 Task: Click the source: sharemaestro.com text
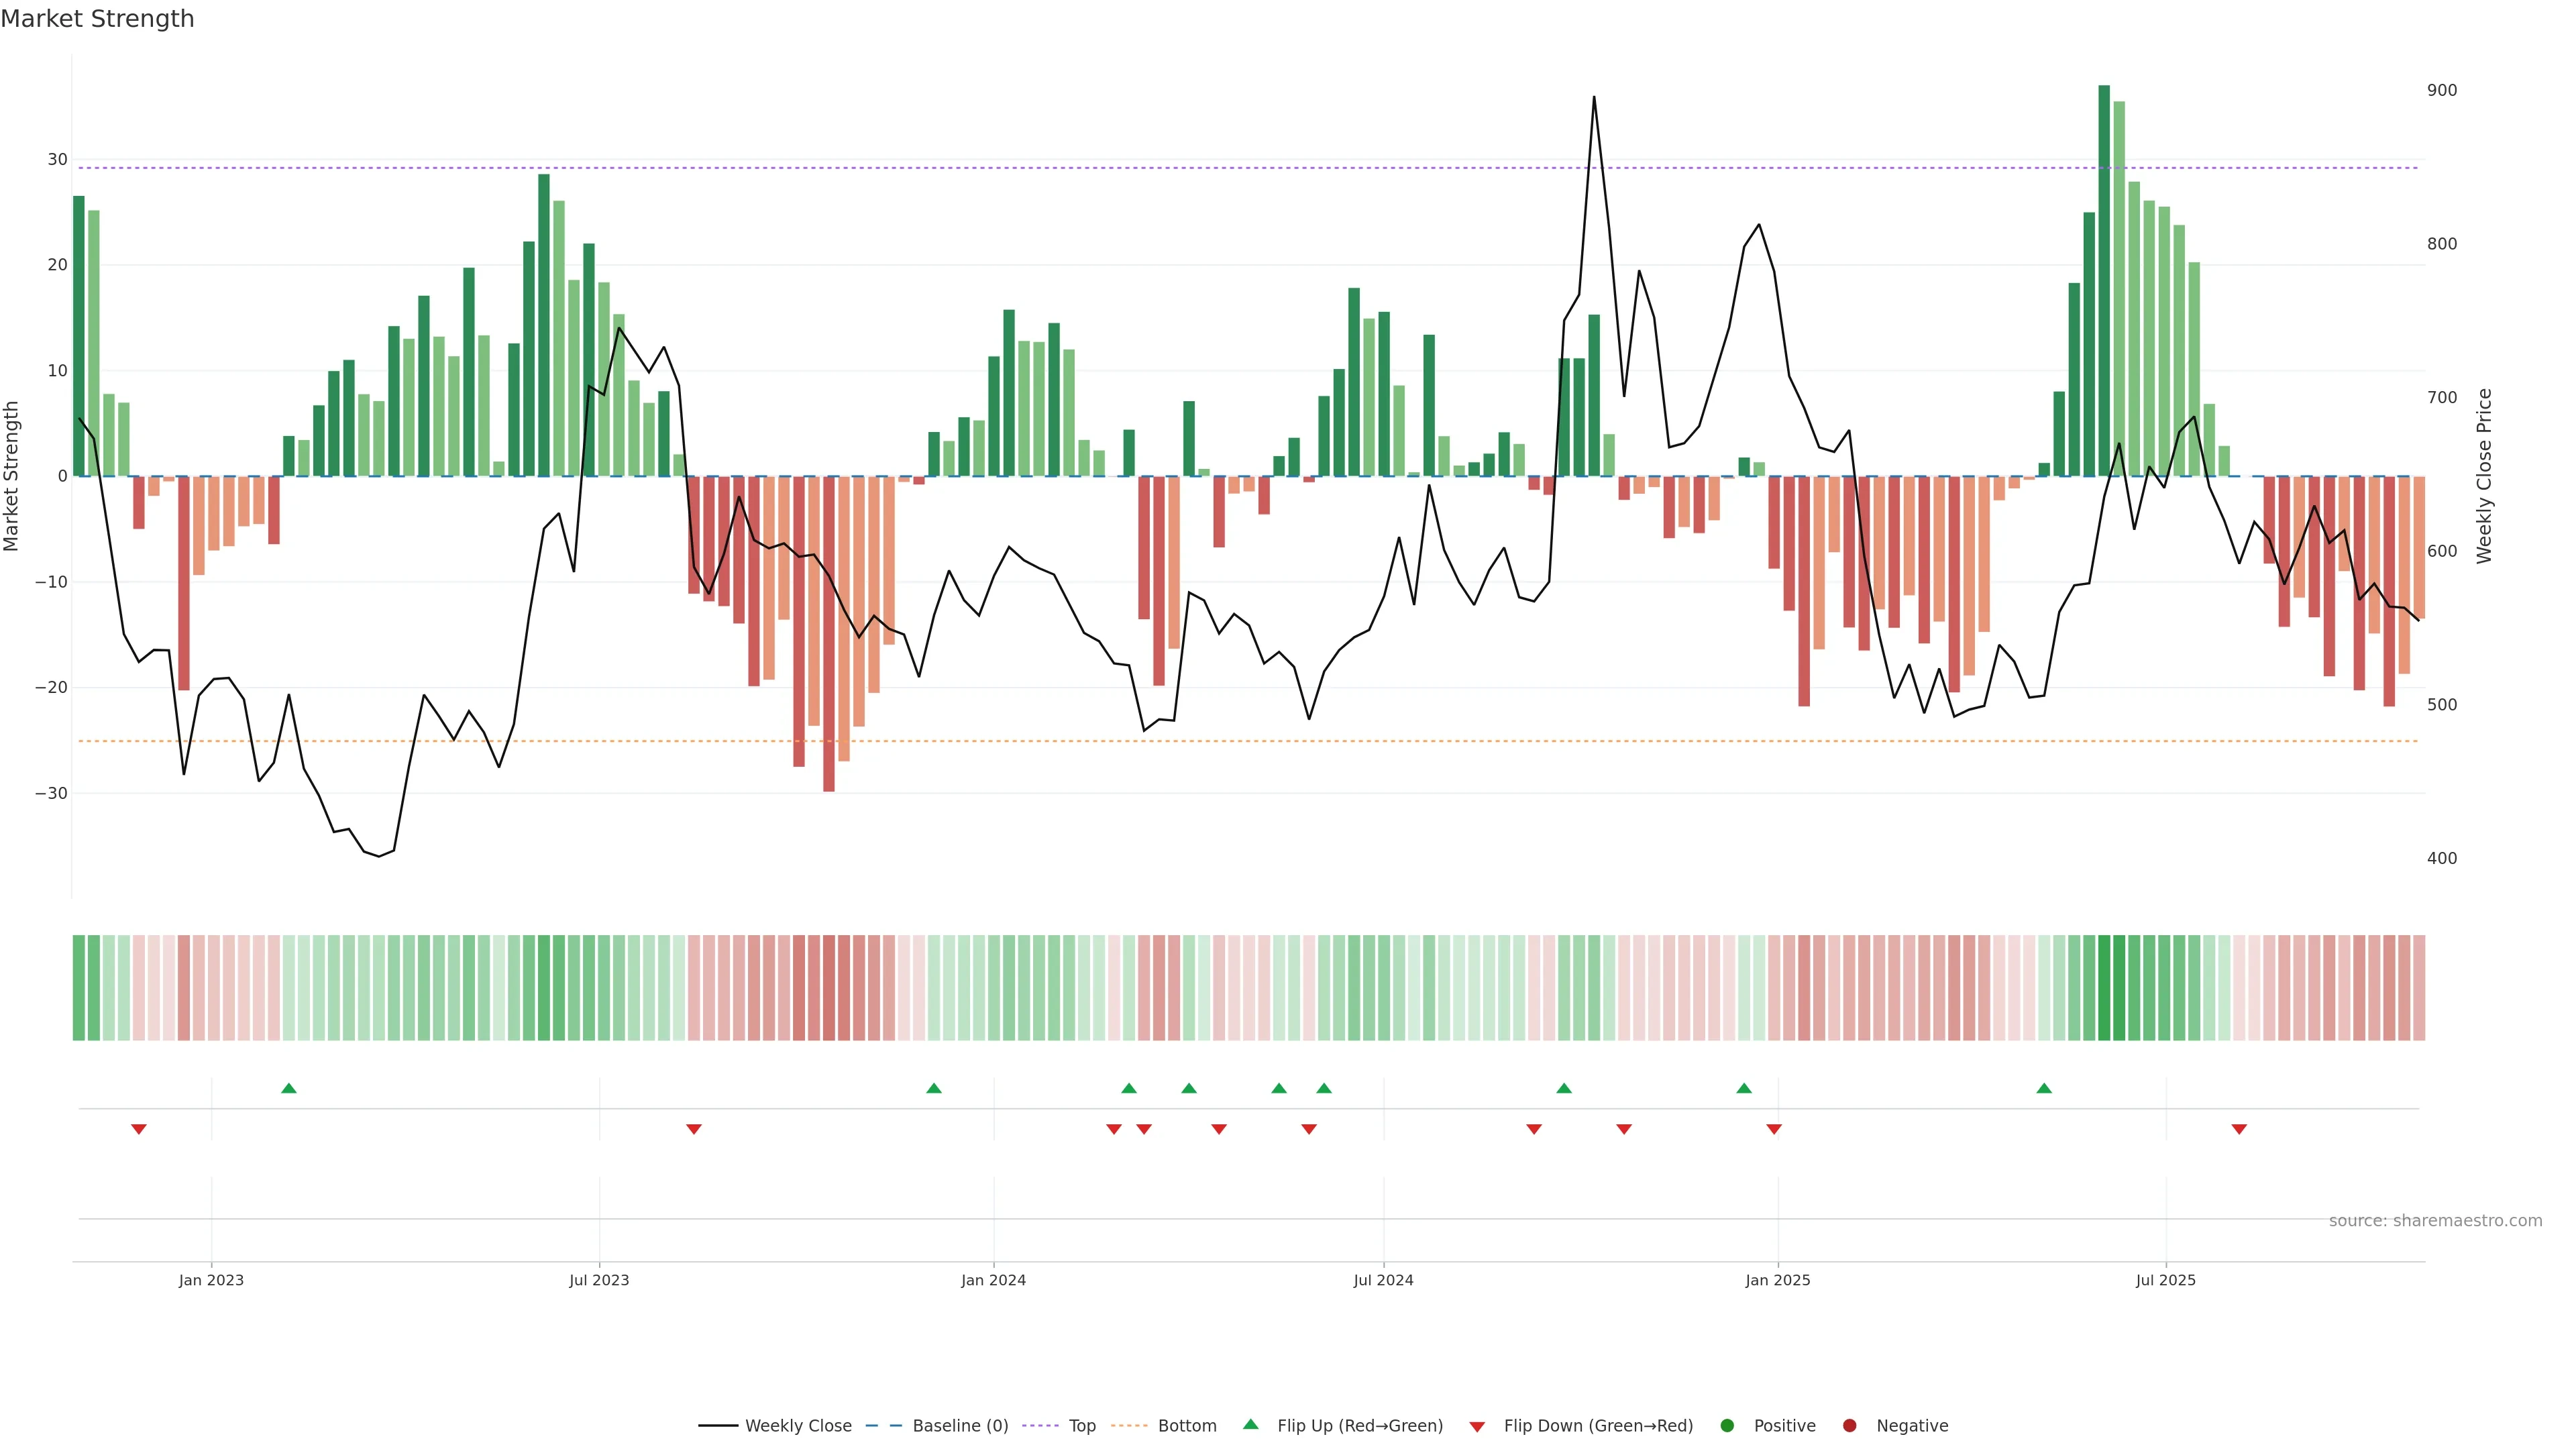tap(2435, 1221)
